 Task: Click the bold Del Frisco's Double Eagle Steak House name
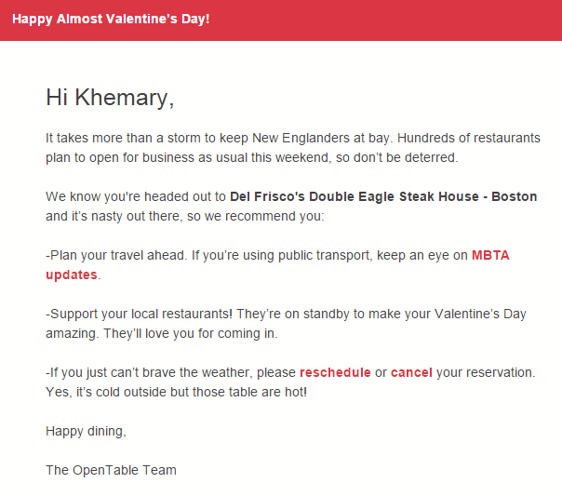(x=355, y=196)
